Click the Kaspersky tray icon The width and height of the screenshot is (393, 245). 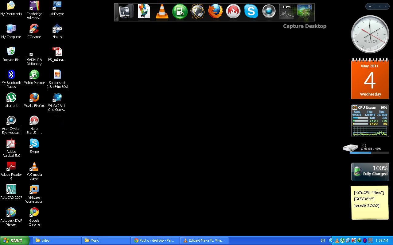click(353, 240)
